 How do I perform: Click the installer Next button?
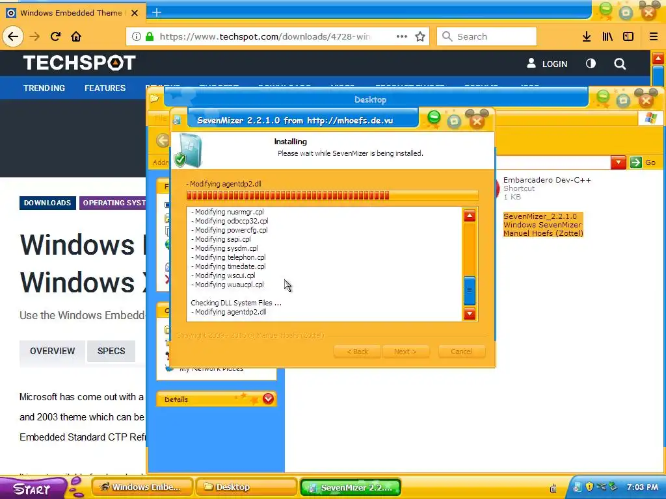pyautogui.click(x=405, y=352)
